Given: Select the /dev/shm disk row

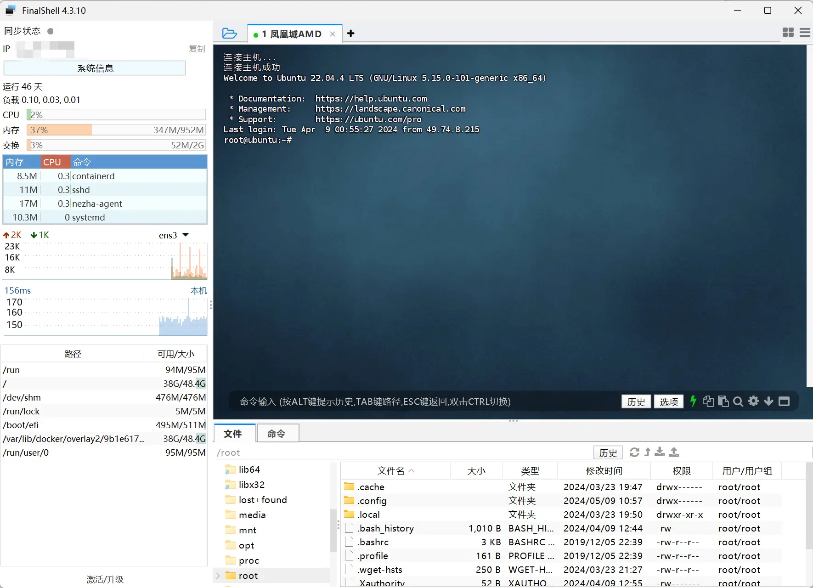Looking at the screenshot, I should point(104,397).
